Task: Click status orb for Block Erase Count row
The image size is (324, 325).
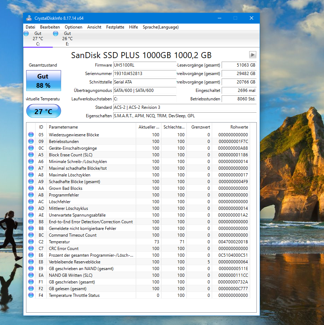Action: click(31, 155)
